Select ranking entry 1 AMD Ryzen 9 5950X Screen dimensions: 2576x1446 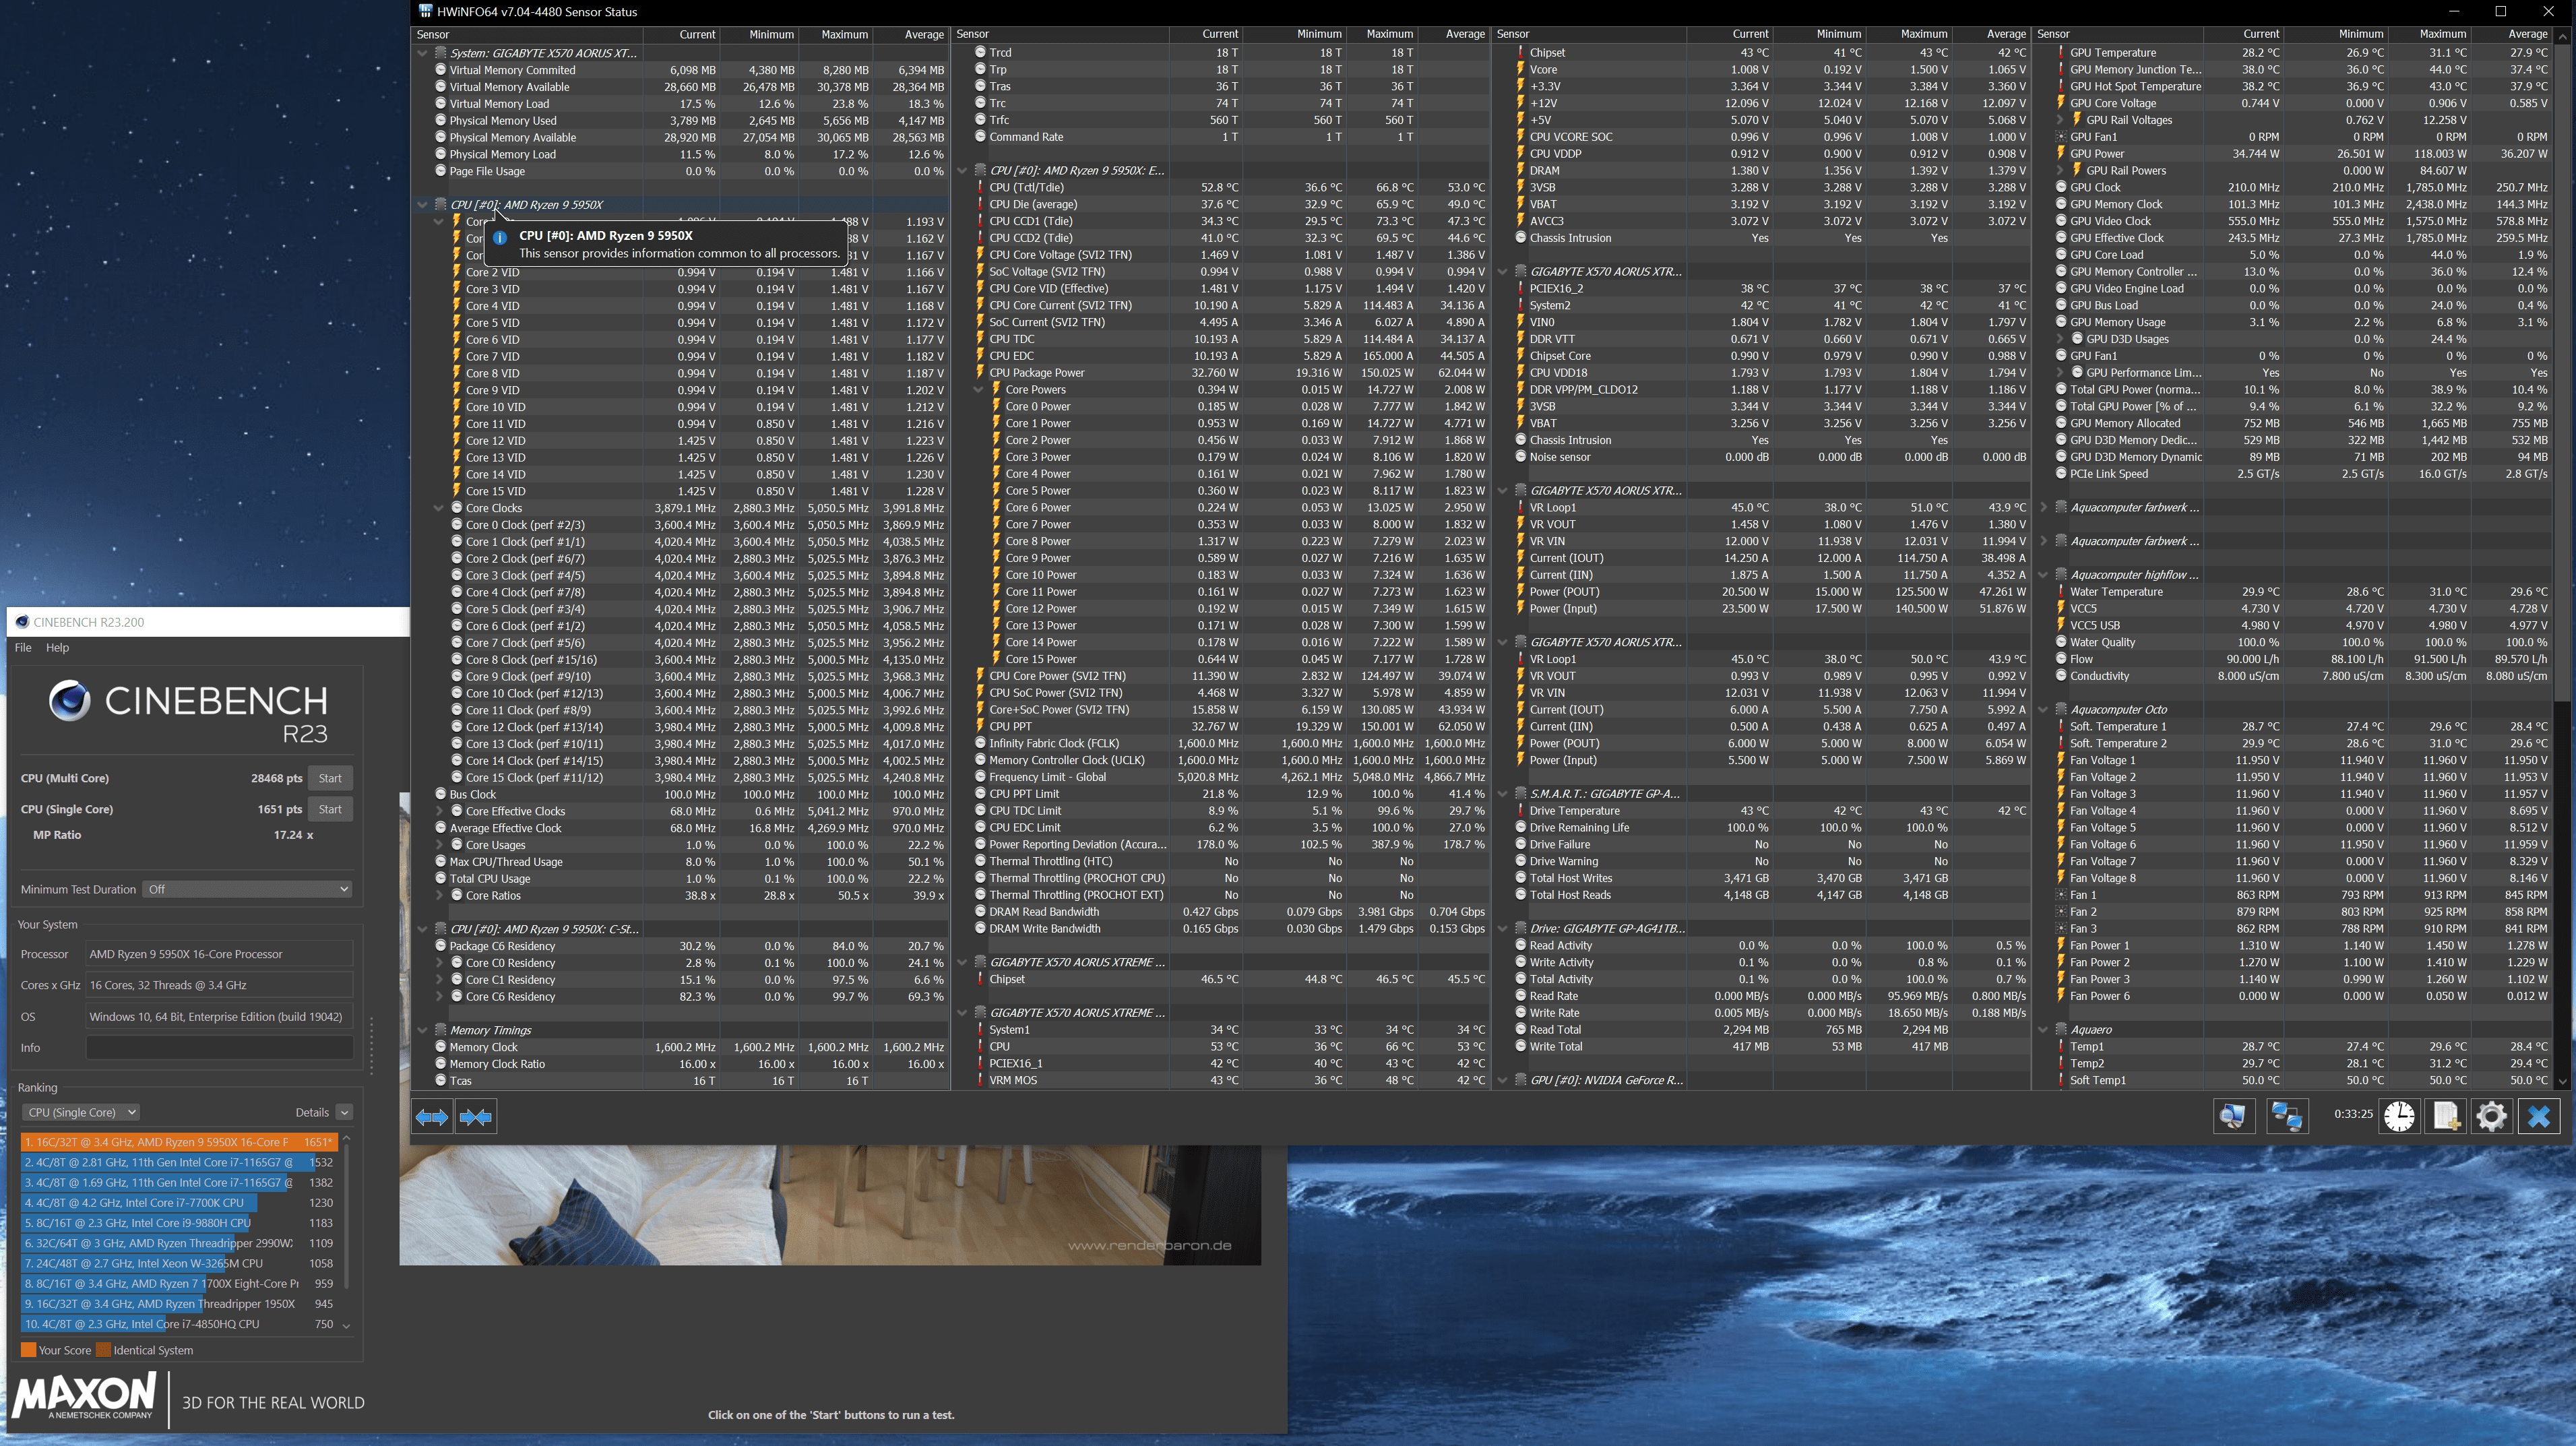click(x=178, y=1142)
